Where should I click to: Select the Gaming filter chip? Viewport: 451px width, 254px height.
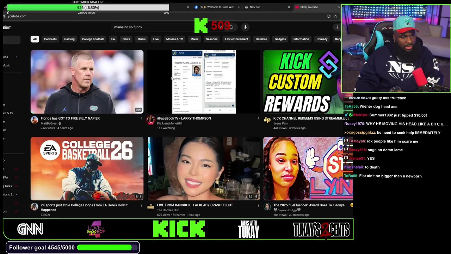69,39
